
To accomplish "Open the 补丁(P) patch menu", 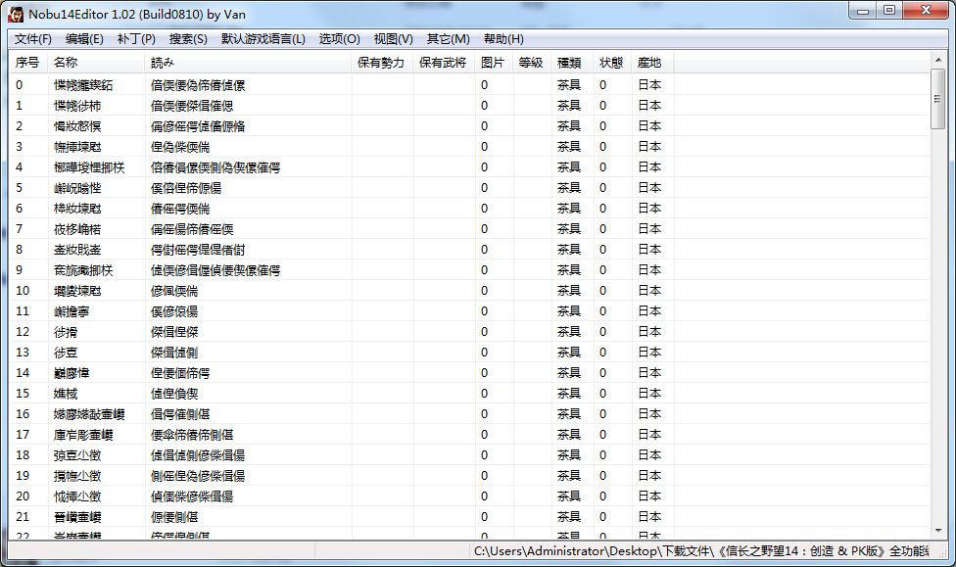I will click(x=136, y=39).
